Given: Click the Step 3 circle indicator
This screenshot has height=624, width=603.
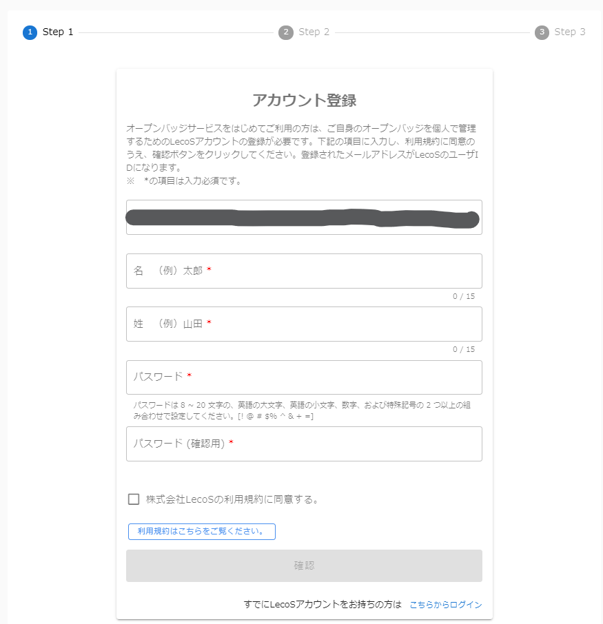Looking at the screenshot, I should click(542, 32).
